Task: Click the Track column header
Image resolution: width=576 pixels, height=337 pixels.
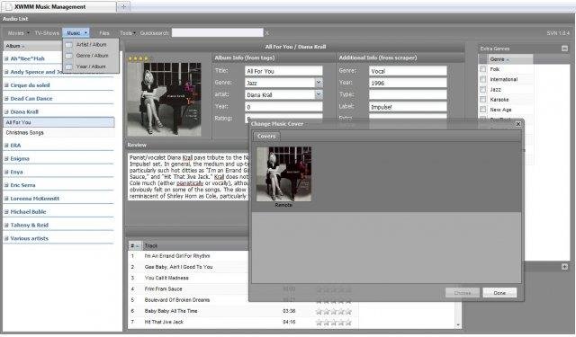Action: pos(194,245)
